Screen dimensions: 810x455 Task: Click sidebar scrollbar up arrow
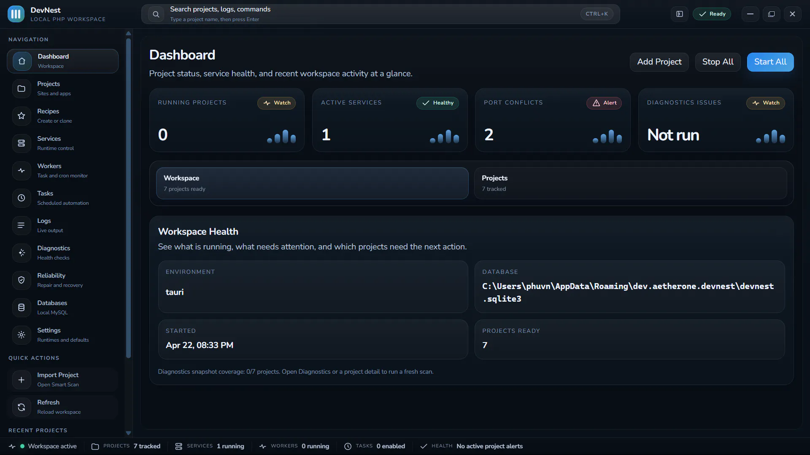click(x=129, y=33)
